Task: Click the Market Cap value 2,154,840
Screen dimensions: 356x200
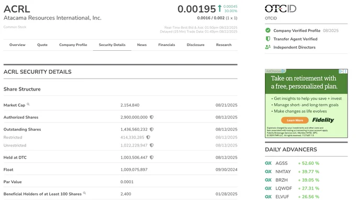Action: coord(130,105)
